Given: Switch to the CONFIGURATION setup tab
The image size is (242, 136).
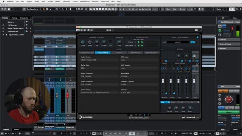Looking at the screenshot, I should [87, 53].
